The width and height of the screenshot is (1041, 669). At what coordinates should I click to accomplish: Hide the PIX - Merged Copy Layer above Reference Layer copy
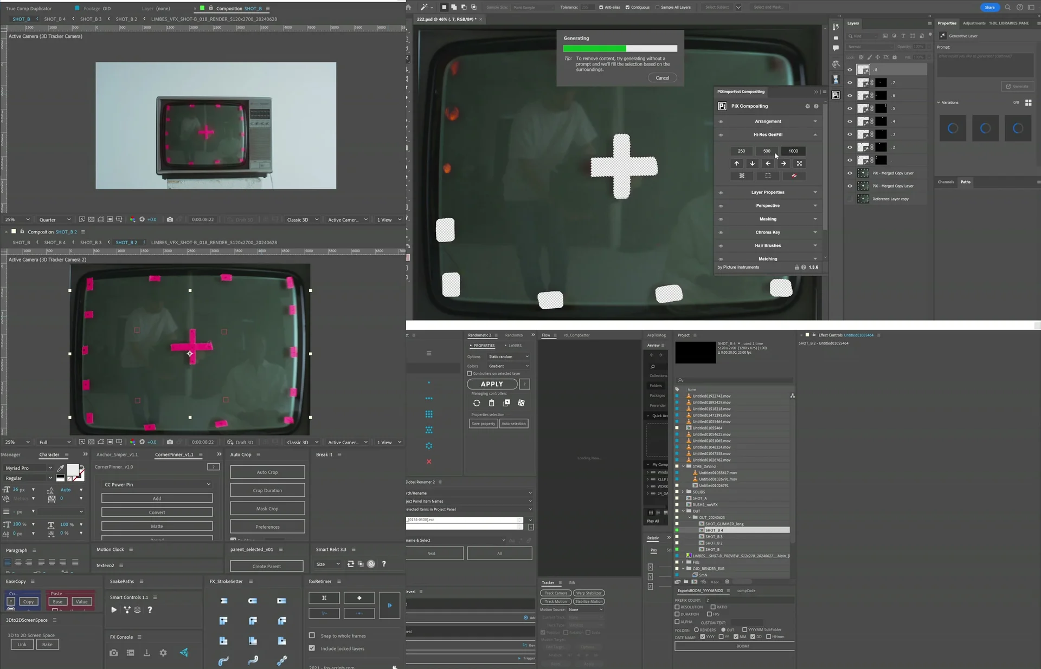(850, 186)
